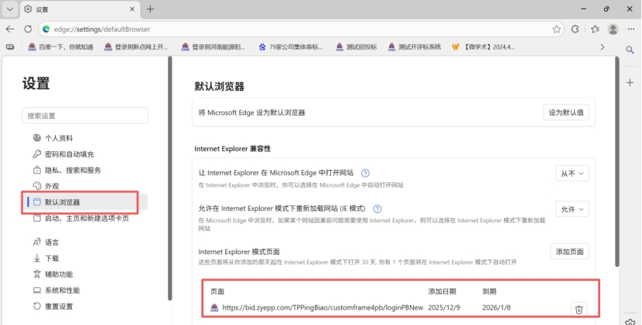Expand the 允许 dropdown for IE mode
Viewport: 642px width, 325px height.
click(572, 209)
